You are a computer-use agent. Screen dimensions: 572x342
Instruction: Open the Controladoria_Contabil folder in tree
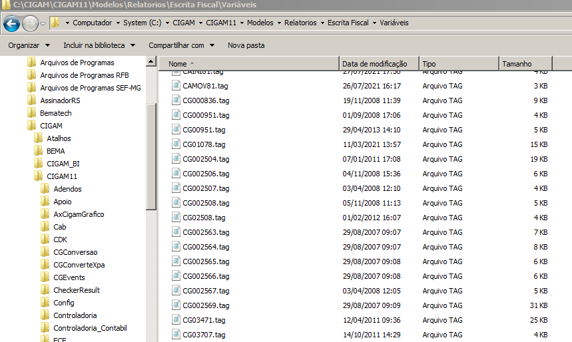tap(90, 328)
